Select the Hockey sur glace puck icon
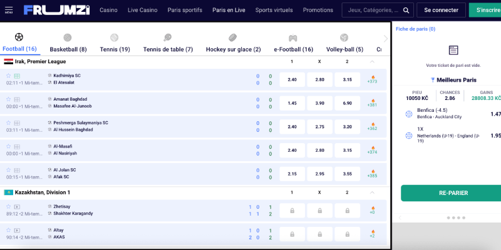Screen dimensions: 501x250 pyautogui.click(x=232, y=37)
